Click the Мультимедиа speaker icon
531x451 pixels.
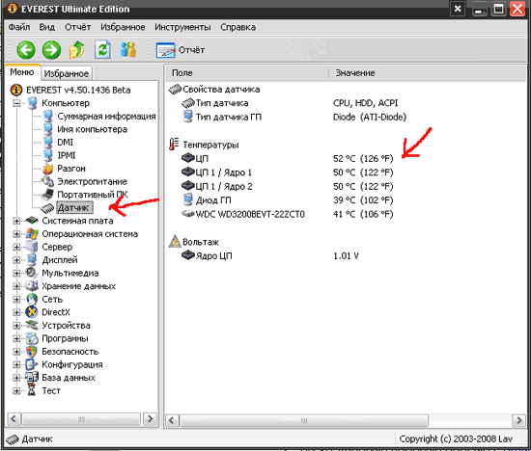[x=32, y=273]
